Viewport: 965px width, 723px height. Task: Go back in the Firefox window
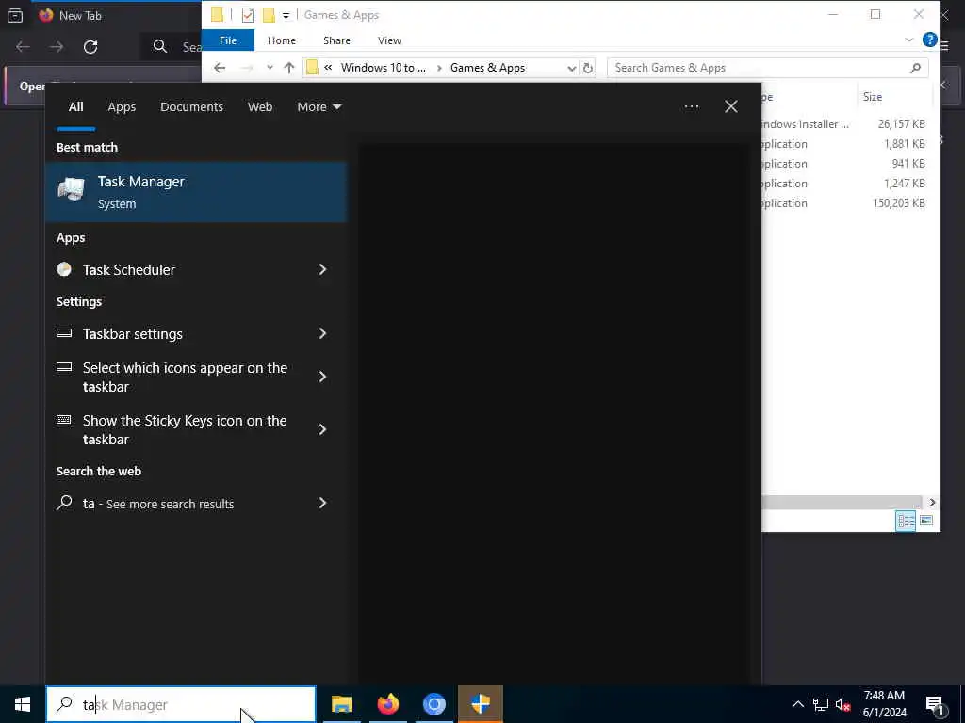coord(23,47)
